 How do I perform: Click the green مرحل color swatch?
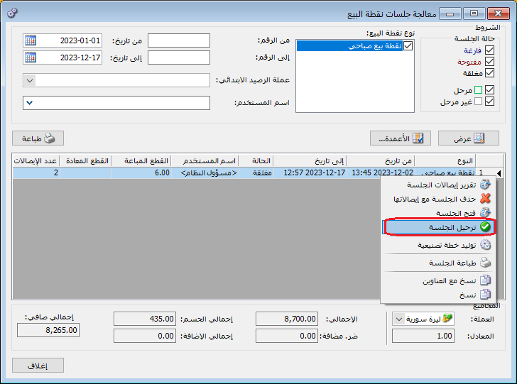click(478, 89)
